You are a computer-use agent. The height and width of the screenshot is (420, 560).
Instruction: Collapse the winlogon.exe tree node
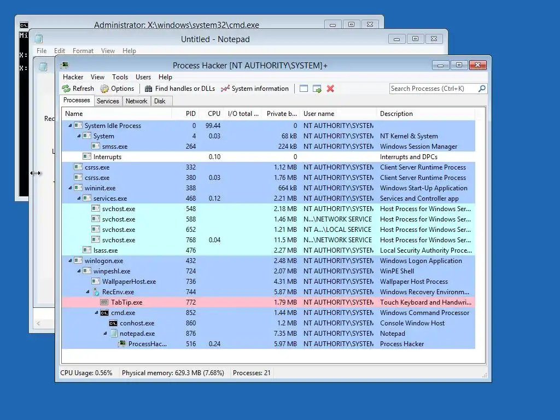[x=70, y=261]
